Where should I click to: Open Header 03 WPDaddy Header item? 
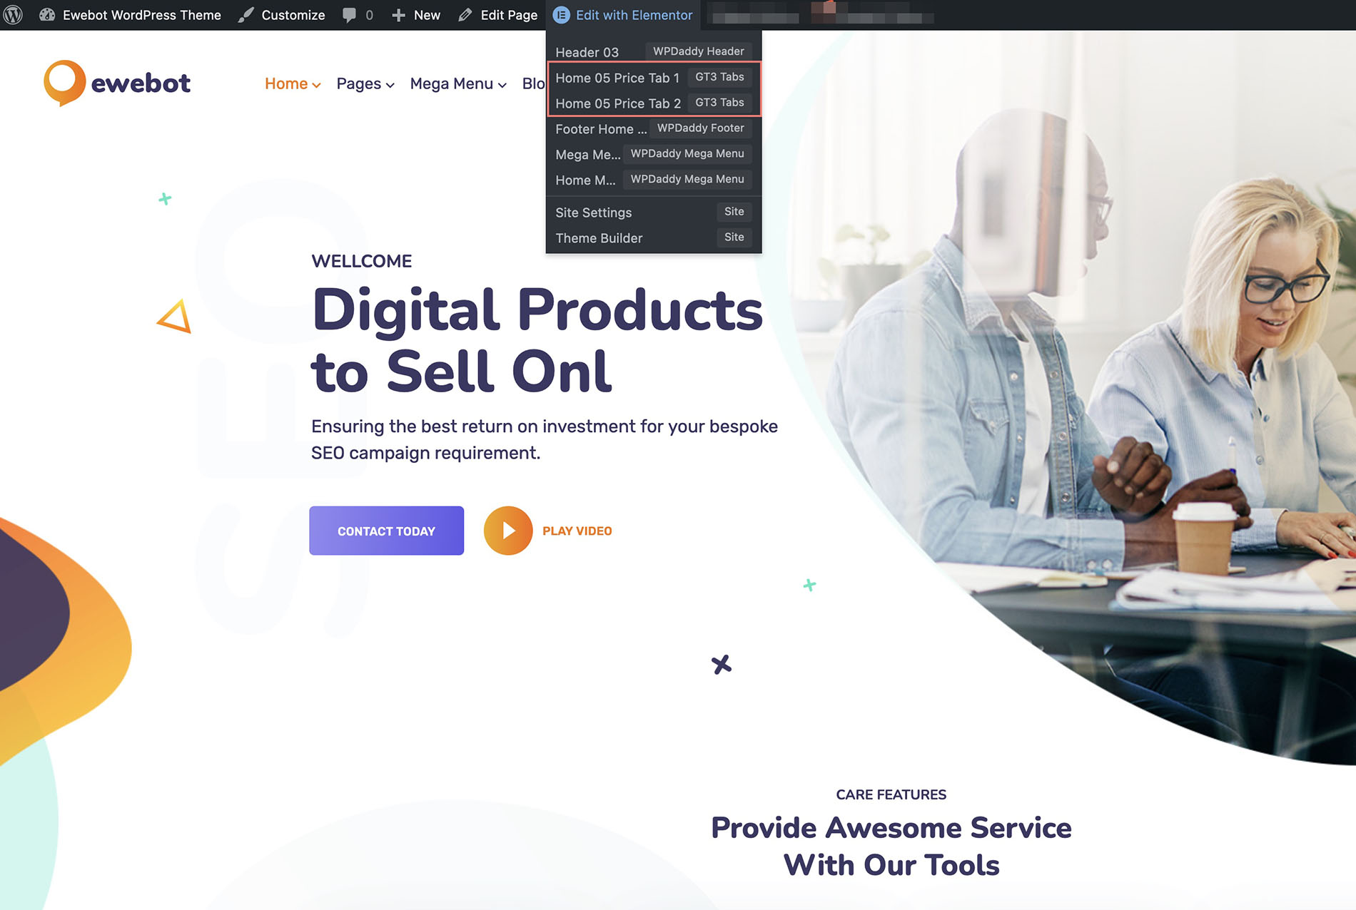(654, 51)
